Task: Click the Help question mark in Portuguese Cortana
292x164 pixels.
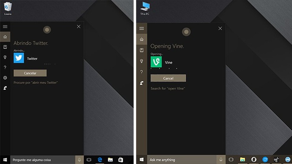Action: click(x=5, y=67)
